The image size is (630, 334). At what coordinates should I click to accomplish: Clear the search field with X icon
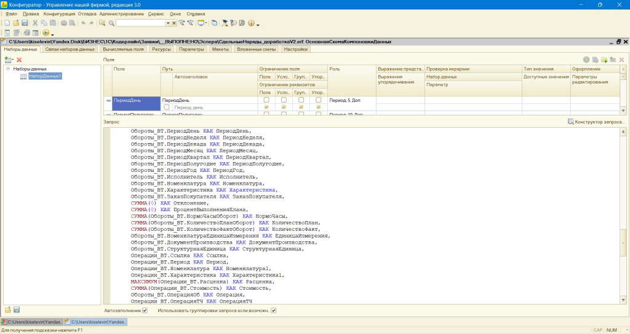pyautogui.click(x=174, y=23)
